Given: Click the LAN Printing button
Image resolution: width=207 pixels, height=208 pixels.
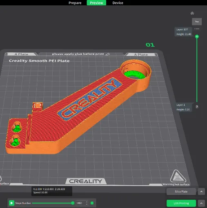Looking at the screenshot, I should pos(181,203).
